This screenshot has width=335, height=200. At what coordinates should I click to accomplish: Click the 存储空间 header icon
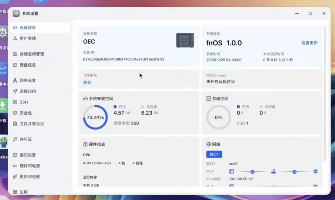[x=208, y=99]
